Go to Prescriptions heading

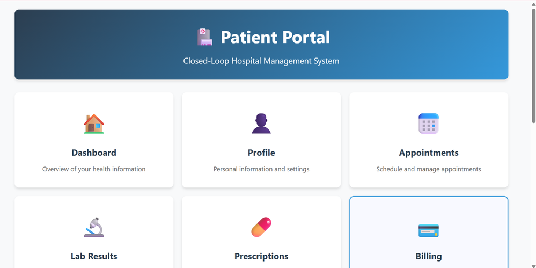point(261,256)
